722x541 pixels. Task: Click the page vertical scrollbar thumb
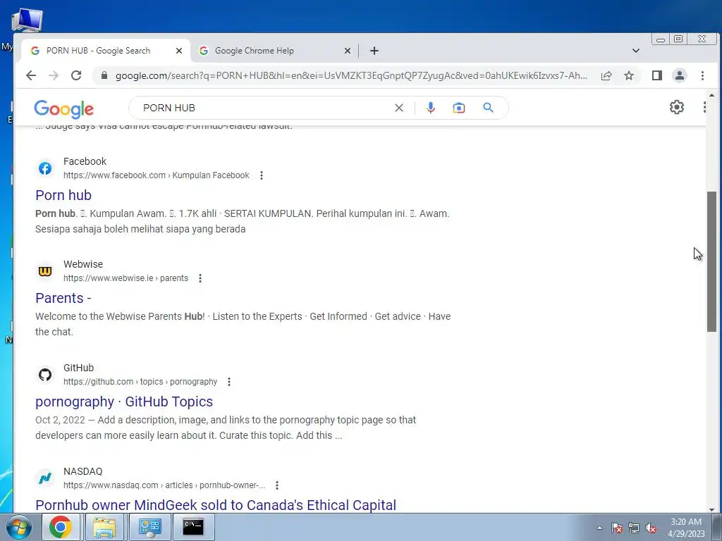click(711, 261)
